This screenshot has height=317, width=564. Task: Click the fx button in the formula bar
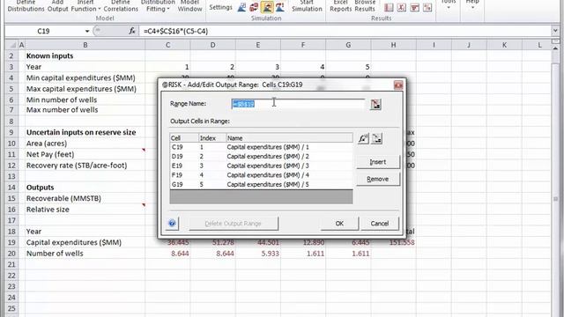[x=132, y=32]
